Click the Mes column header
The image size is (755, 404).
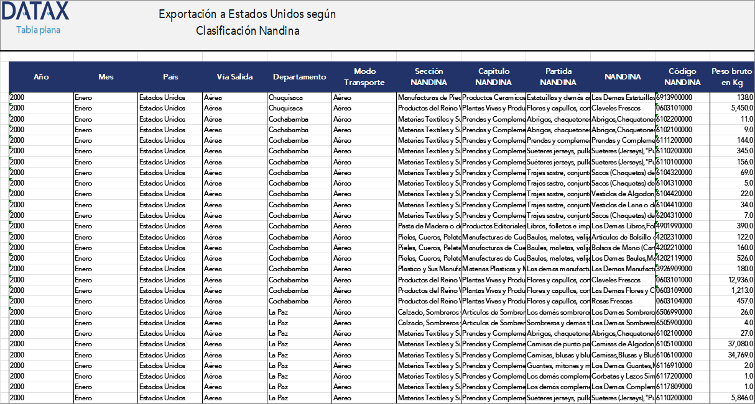106,77
